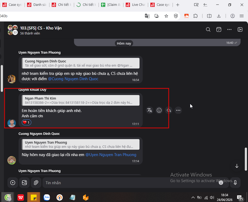This screenshot has width=248, height=202.
Task: Switch to the Live Chat browser tab
Action: click(x=136, y=5)
